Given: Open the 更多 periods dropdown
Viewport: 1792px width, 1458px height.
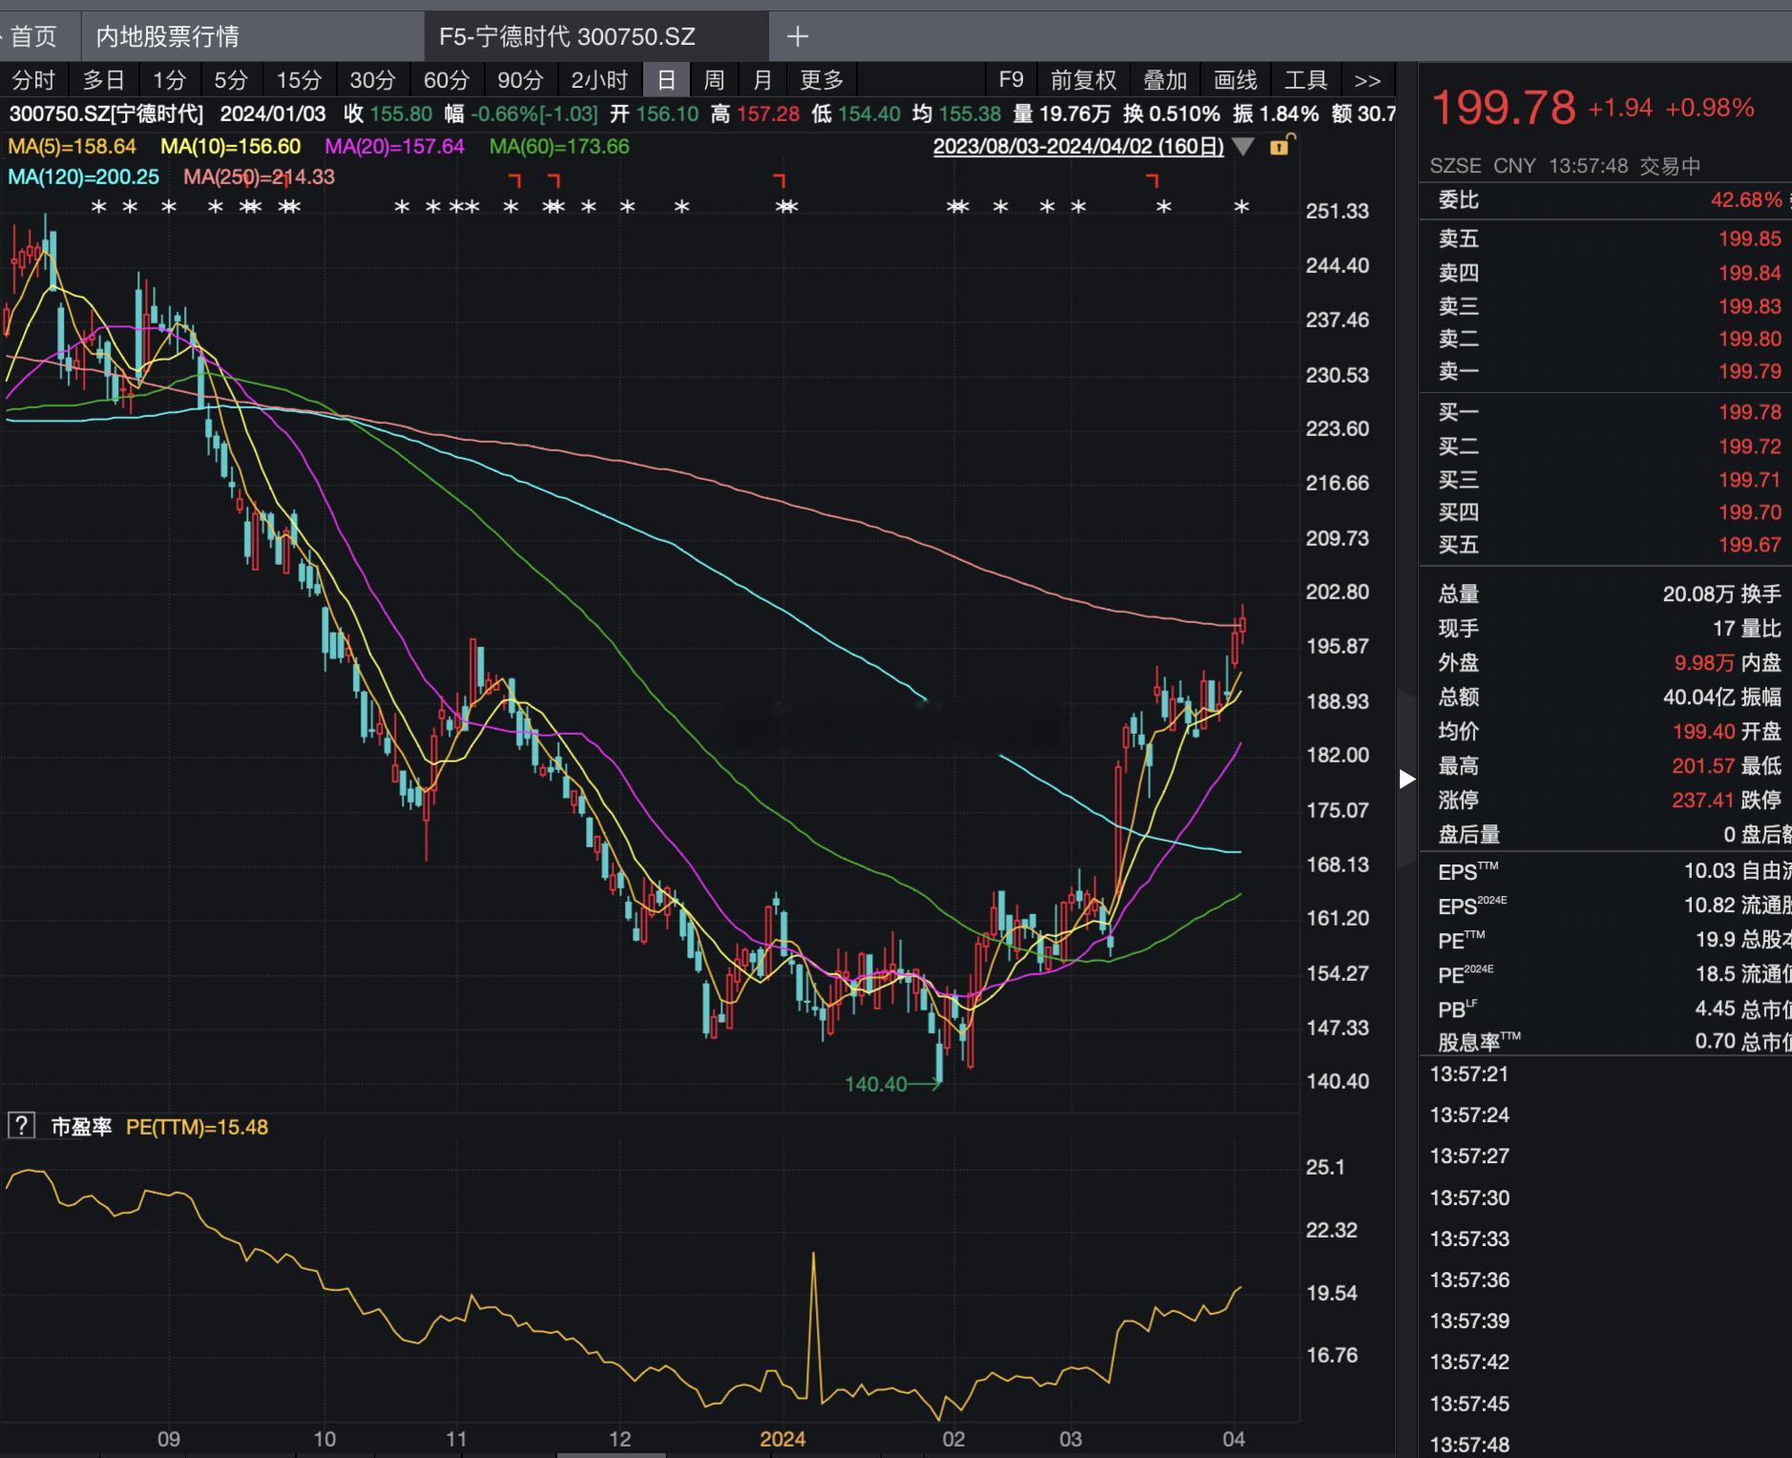Looking at the screenshot, I should (x=822, y=81).
